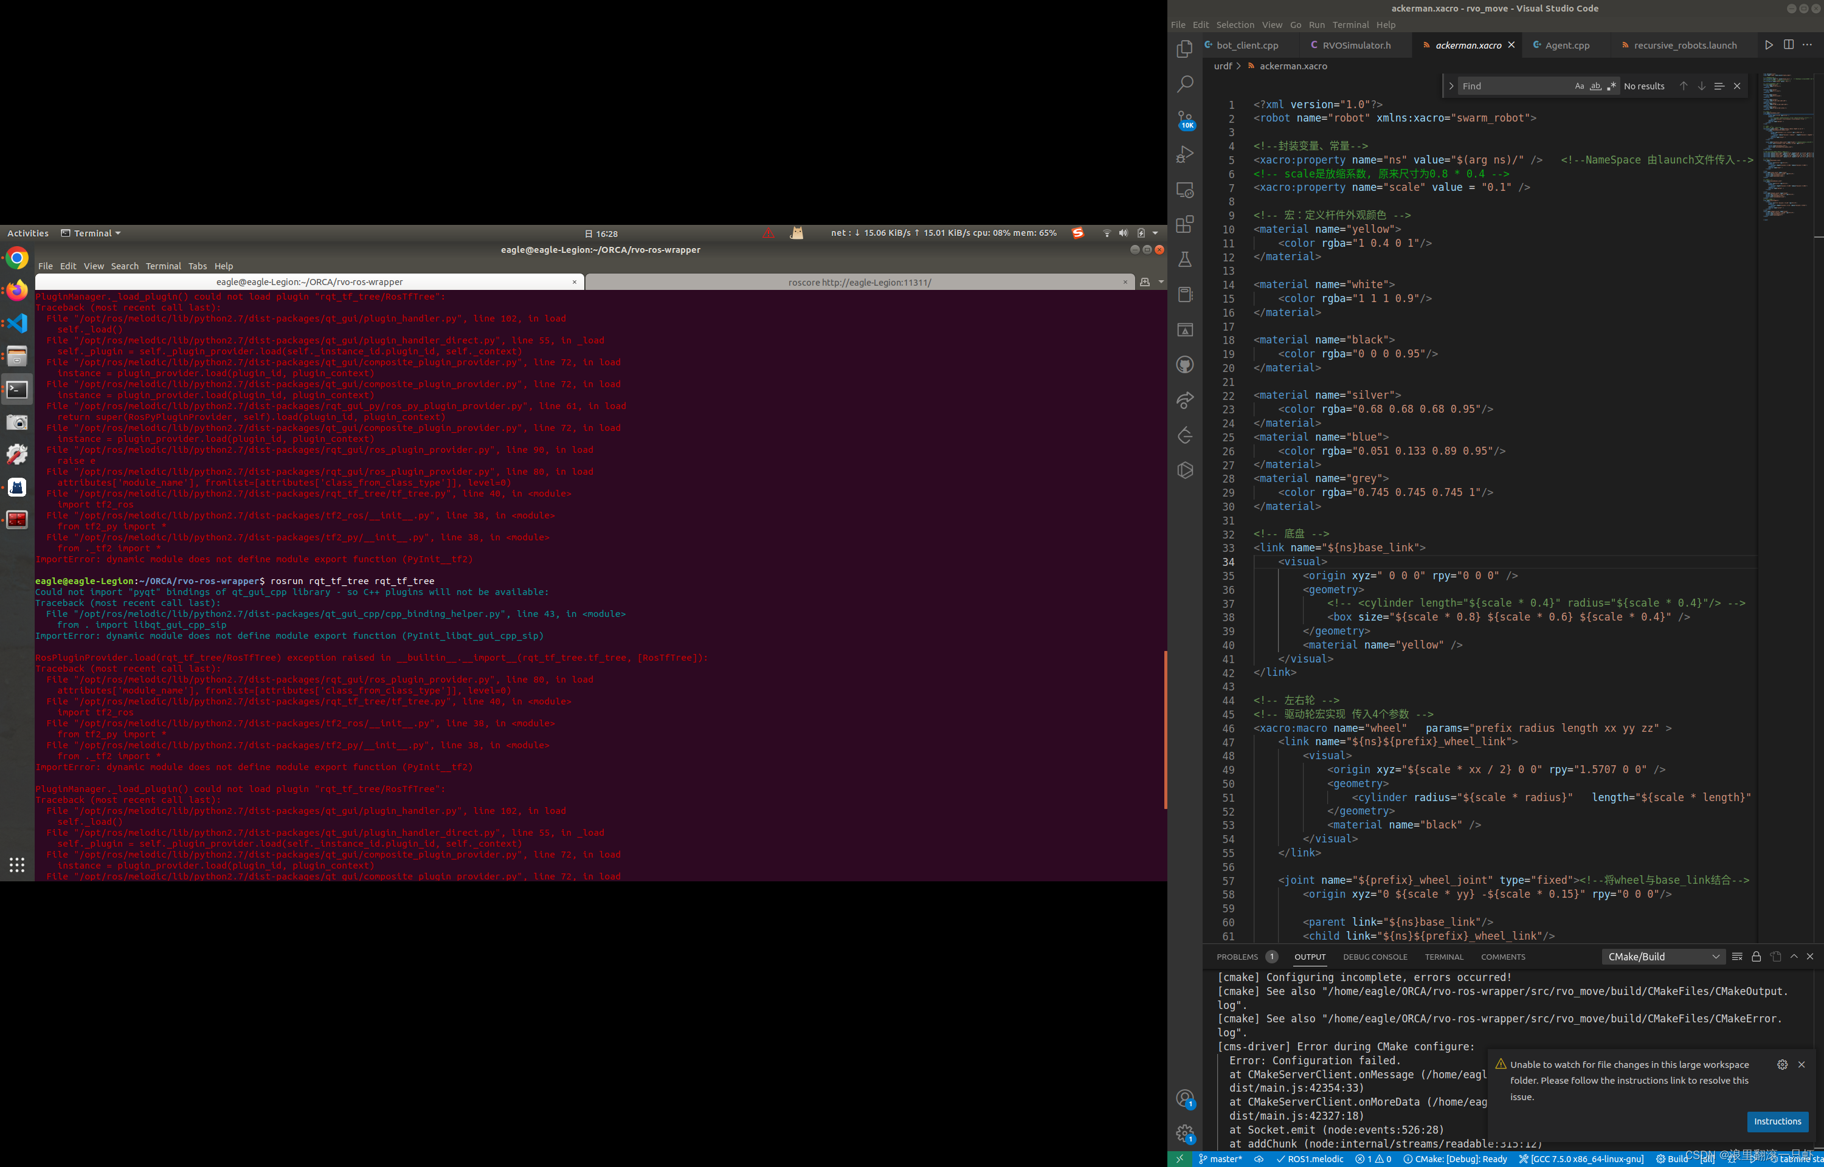The height and width of the screenshot is (1167, 1824).
Task: Switch to DEBUG CONSOLE panel tab
Action: pos(1375,957)
